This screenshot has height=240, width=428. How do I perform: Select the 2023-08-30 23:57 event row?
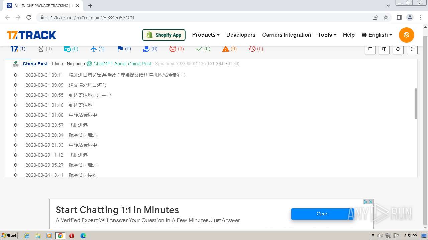(57, 125)
